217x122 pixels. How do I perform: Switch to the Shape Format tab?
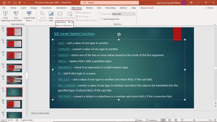[x=147, y=8]
